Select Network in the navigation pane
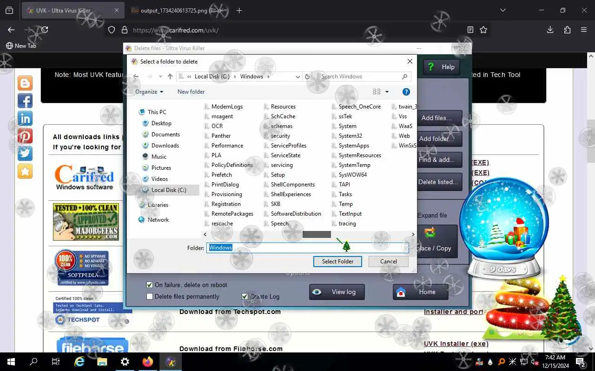Viewport: 595px width, 371px height. point(158,219)
